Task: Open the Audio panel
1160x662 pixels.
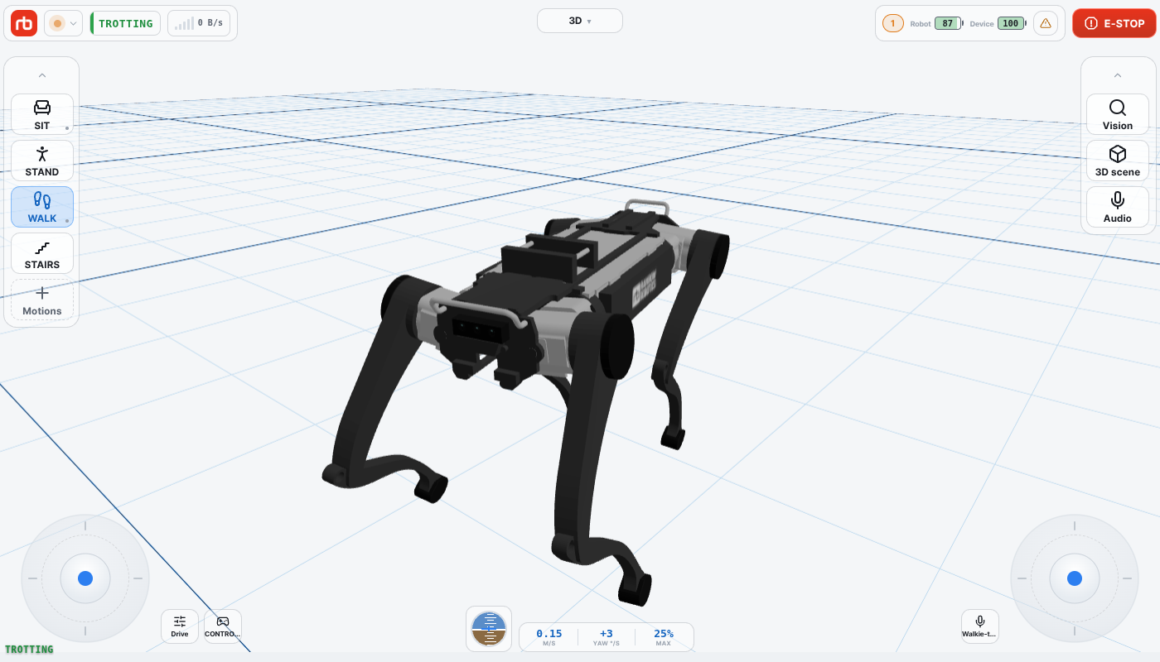Action: pos(1118,207)
